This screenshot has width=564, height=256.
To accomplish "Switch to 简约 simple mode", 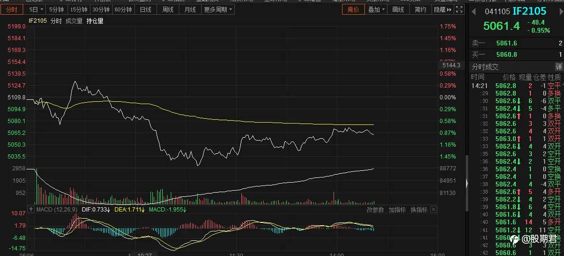I will (x=420, y=10).
